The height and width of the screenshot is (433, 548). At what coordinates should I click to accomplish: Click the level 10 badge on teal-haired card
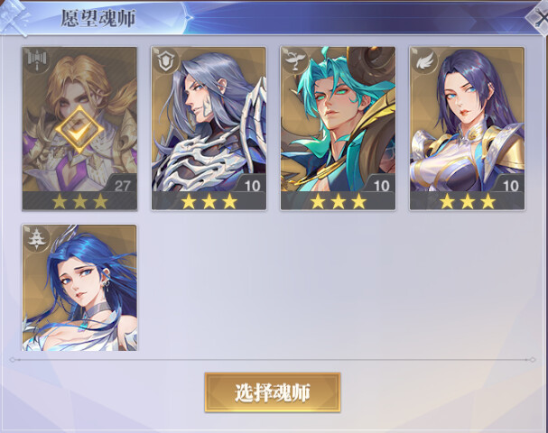click(x=380, y=184)
